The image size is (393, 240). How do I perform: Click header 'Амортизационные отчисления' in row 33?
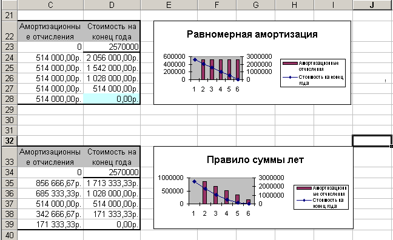(x=50, y=157)
